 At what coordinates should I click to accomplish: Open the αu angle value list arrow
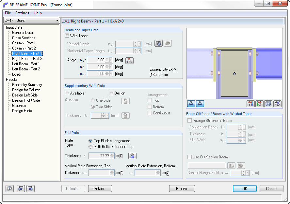pyautogui.click(x=111, y=74)
